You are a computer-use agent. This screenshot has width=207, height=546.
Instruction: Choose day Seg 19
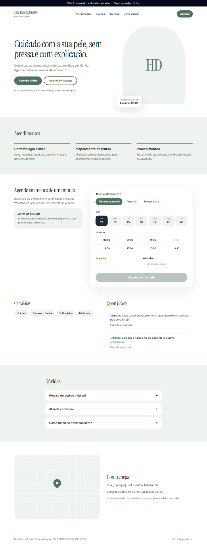pyautogui.click(x=168, y=221)
